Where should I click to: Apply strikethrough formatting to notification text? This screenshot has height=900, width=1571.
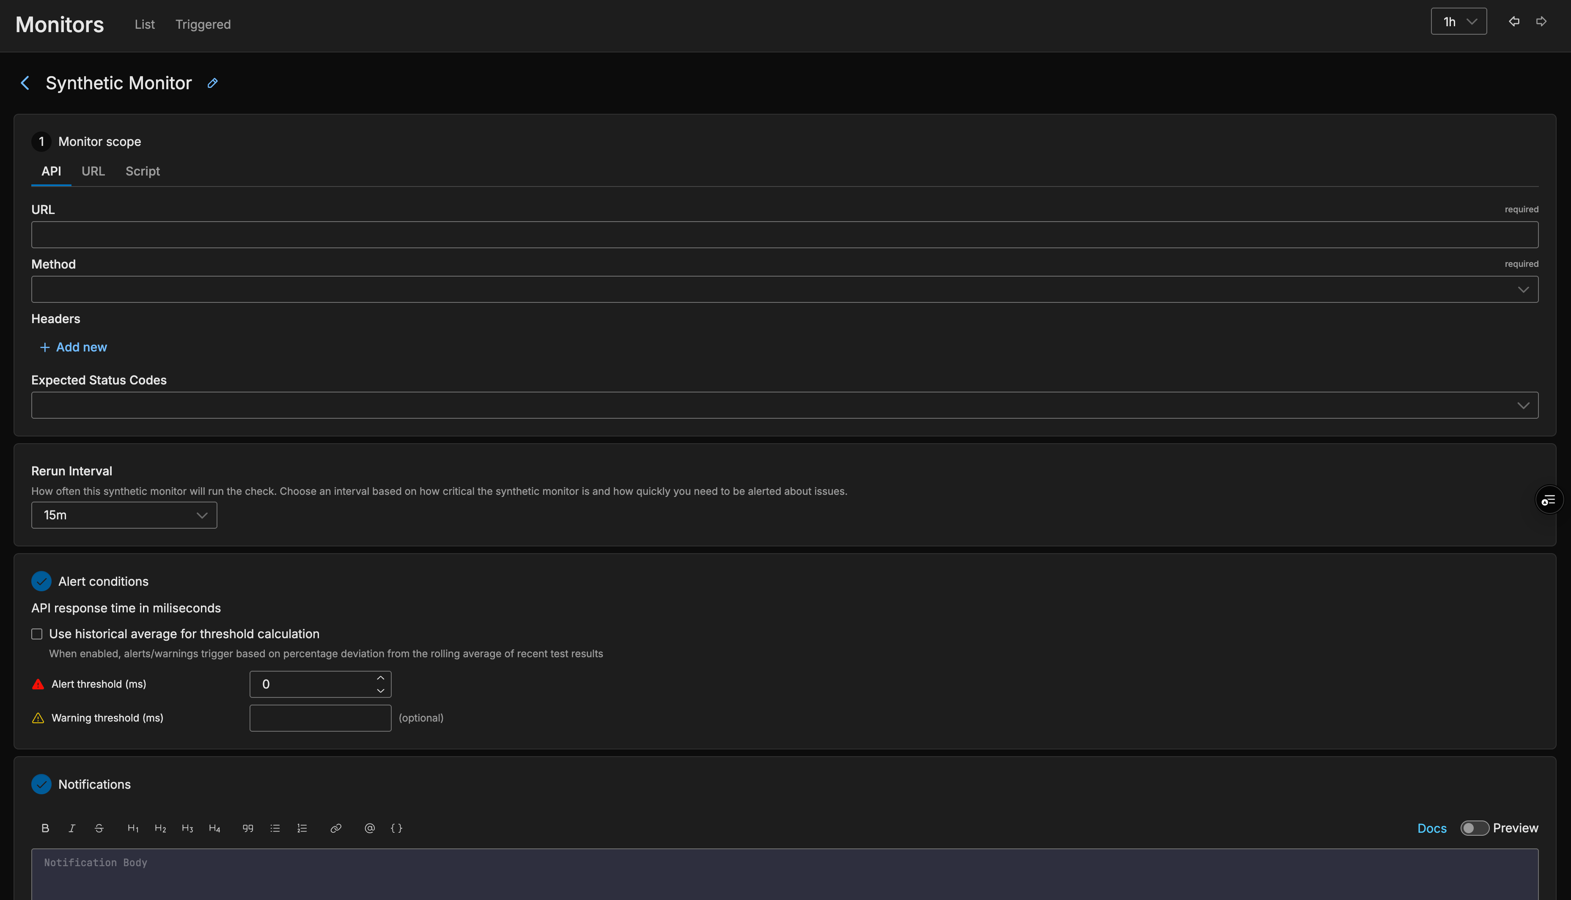click(x=99, y=828)
